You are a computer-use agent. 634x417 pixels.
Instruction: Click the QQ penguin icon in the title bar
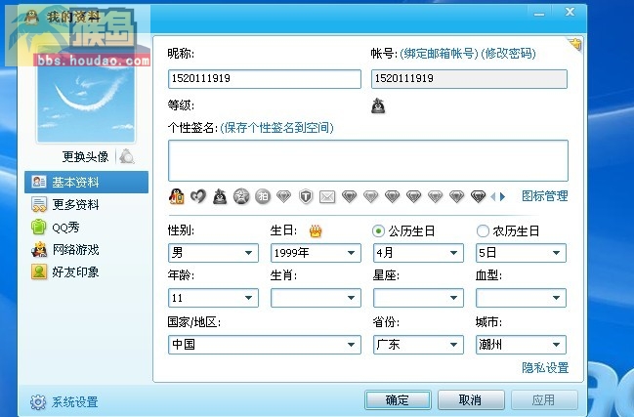click(31, 17)
